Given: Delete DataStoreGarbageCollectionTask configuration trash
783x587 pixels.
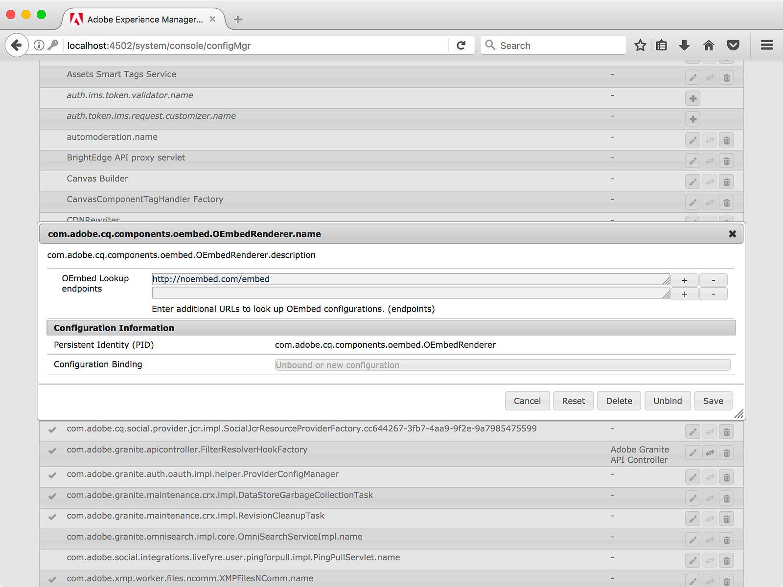Looking at the screenshot, I should tap(727, 498).
